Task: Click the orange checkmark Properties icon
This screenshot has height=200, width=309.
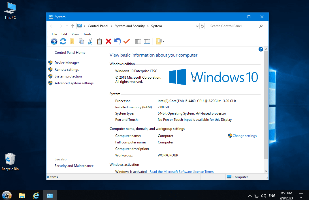Action: click(127, 41)
